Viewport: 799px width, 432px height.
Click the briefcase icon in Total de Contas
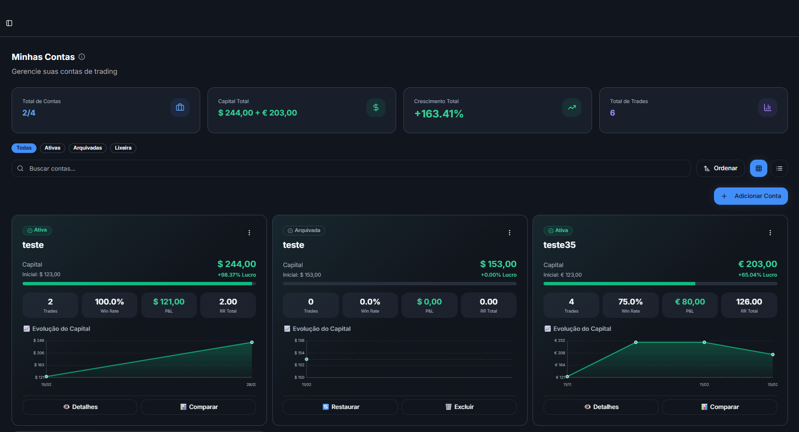(180, 107)
